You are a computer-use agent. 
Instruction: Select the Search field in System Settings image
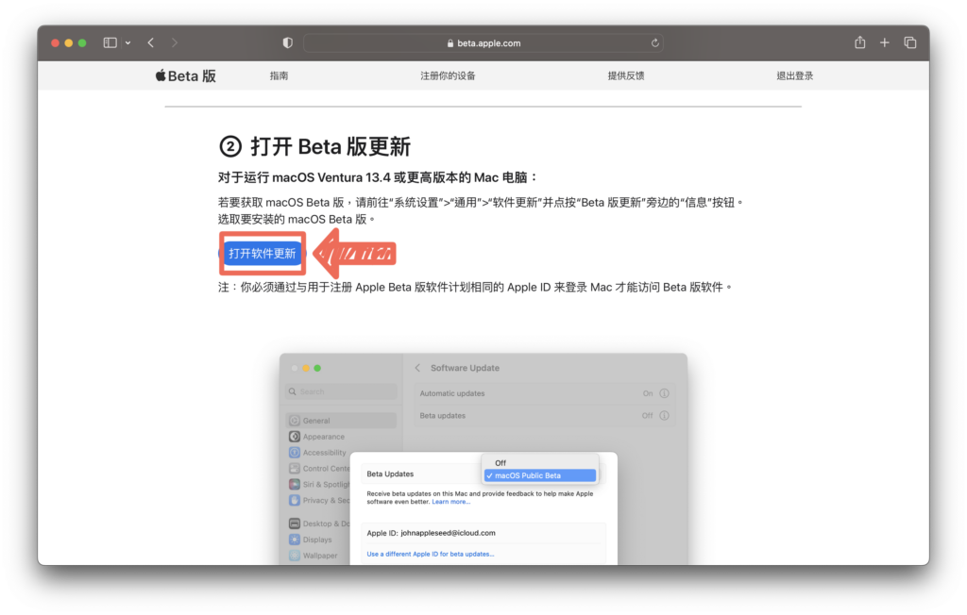tap(341, 391)
